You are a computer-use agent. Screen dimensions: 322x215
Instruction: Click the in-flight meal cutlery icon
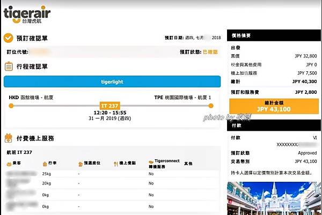(x=116, y=164)
